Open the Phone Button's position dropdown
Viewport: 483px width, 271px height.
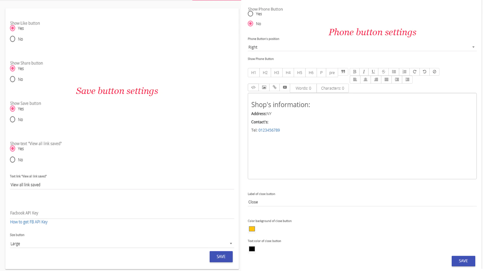362,47
